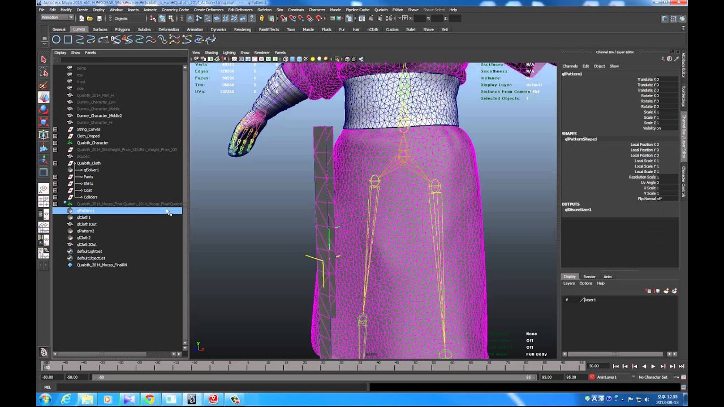Toggle visibility of layer1 in Layer Editor
724x407 pixels.
pos(566,300)
